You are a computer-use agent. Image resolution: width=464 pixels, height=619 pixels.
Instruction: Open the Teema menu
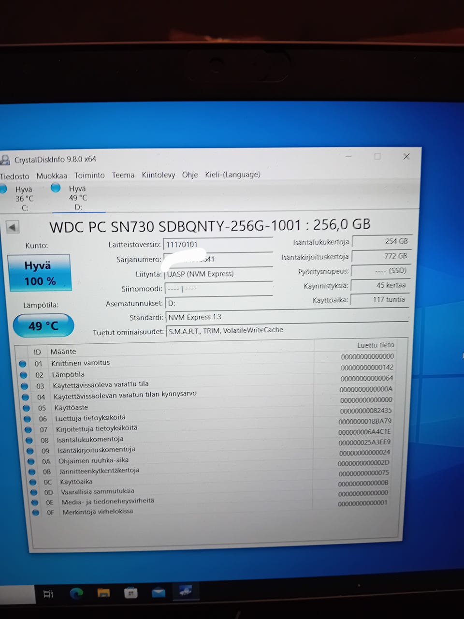click(123, 175)
